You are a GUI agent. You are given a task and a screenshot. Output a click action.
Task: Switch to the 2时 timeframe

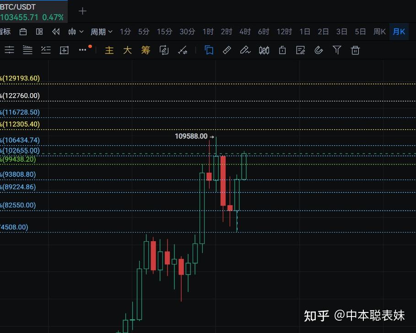coord(227,32)
